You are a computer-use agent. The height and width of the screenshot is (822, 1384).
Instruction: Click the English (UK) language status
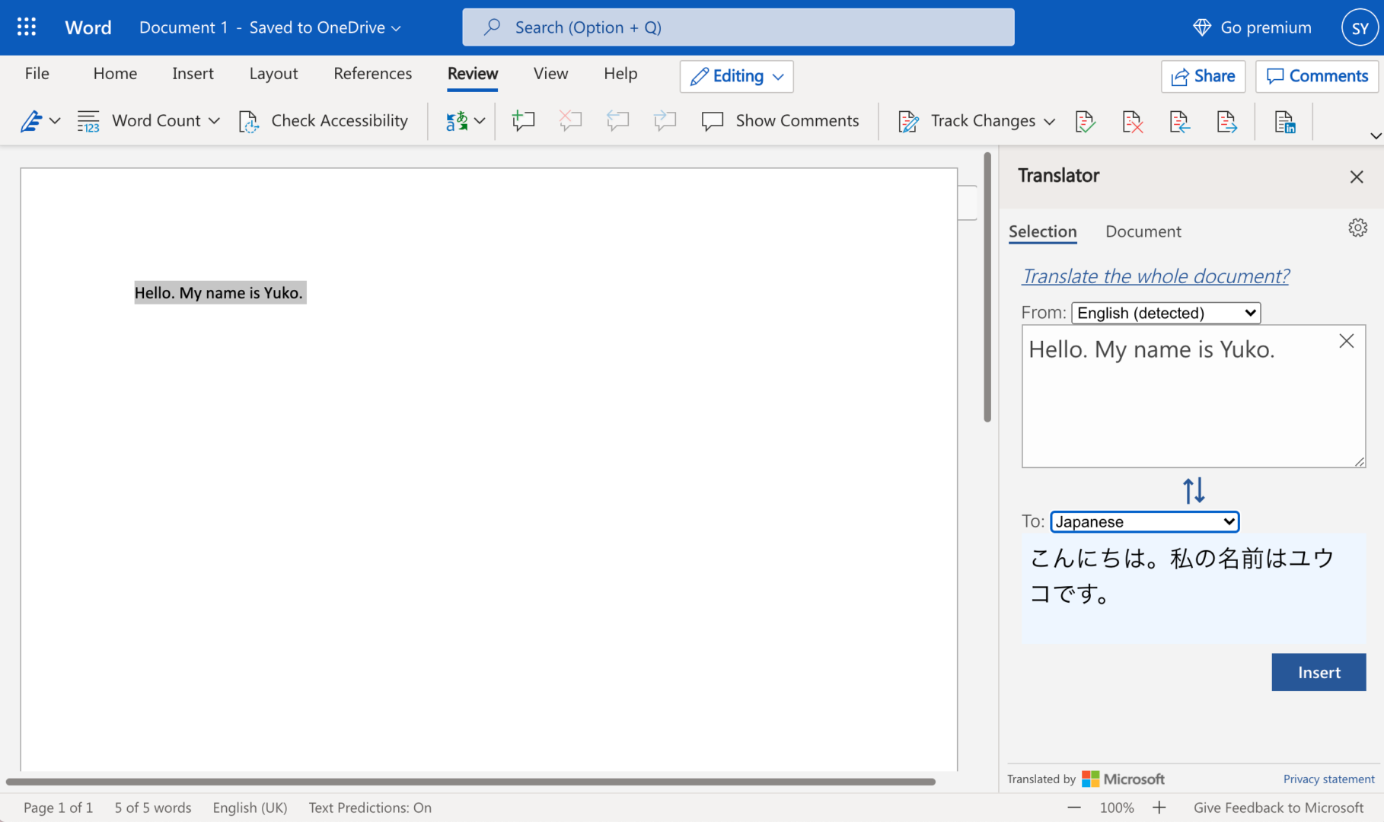[x=250, y=808]
